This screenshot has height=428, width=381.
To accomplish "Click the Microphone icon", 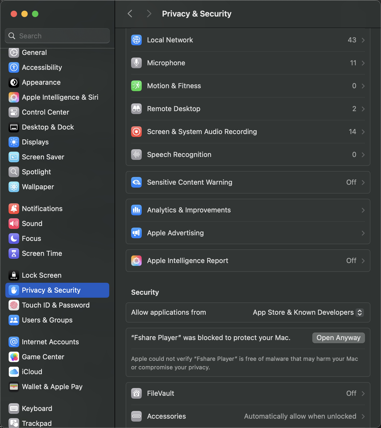I will 136,63.
